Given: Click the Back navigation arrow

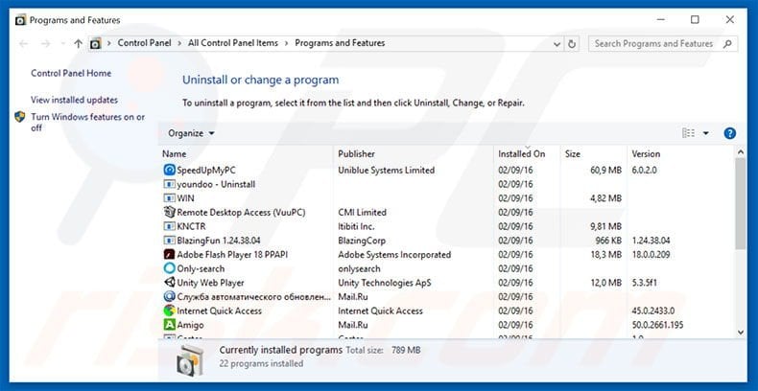Looking at the screenshot, I should click(x=24, y=44).
